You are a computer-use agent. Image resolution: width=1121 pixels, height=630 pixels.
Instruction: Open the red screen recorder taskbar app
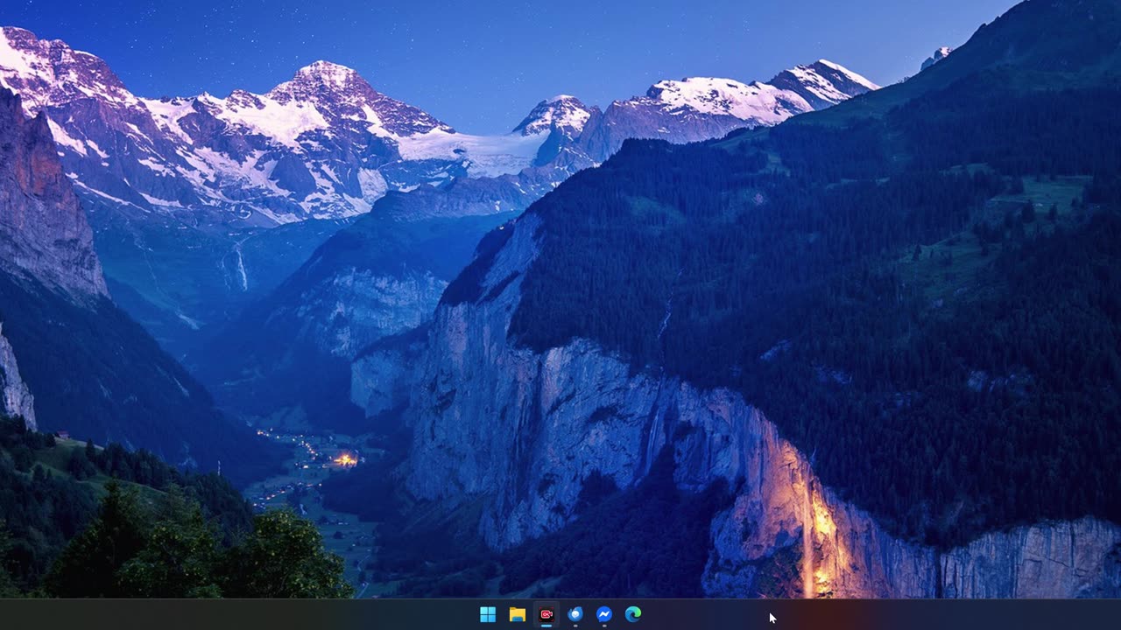pyautogui.click(x=546, y=614)
